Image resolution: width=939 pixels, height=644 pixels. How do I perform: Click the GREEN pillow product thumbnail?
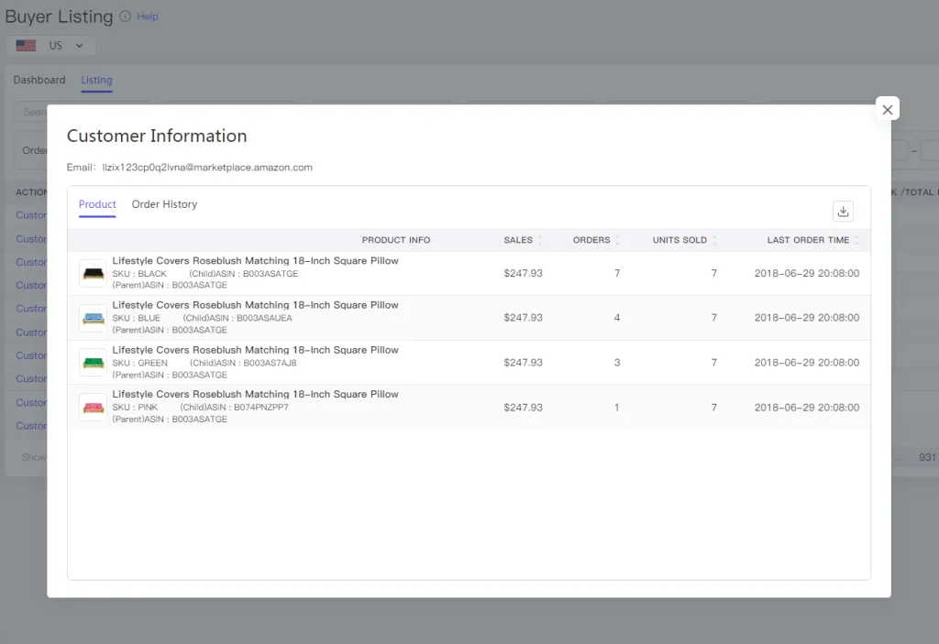point(92,362)
